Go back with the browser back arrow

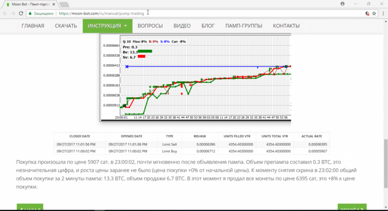click(5, 14)
